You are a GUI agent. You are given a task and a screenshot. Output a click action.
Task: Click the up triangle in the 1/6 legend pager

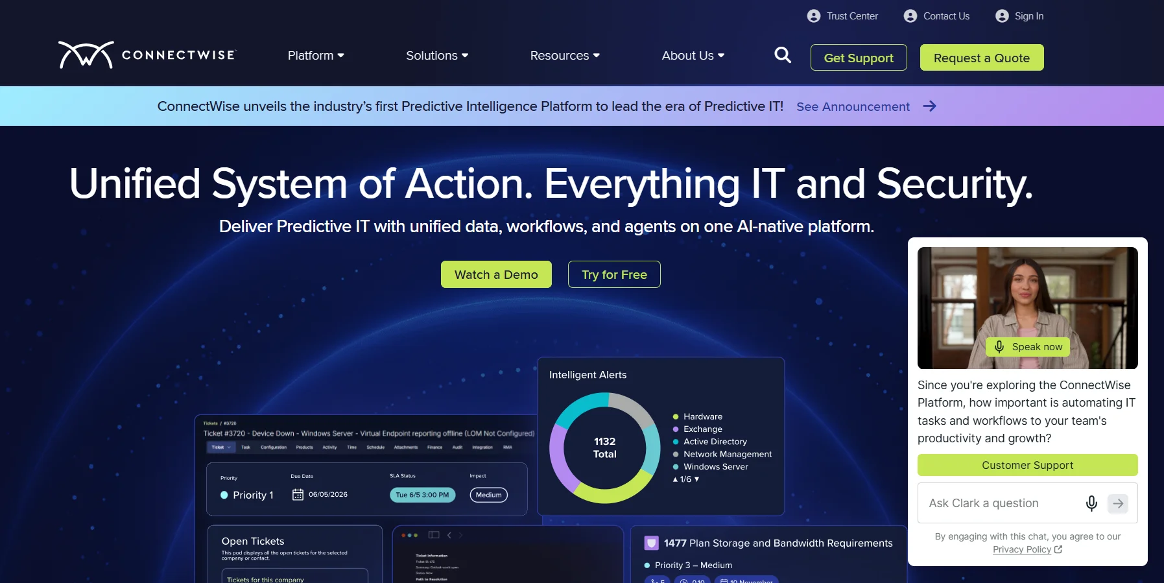[675, 480]
